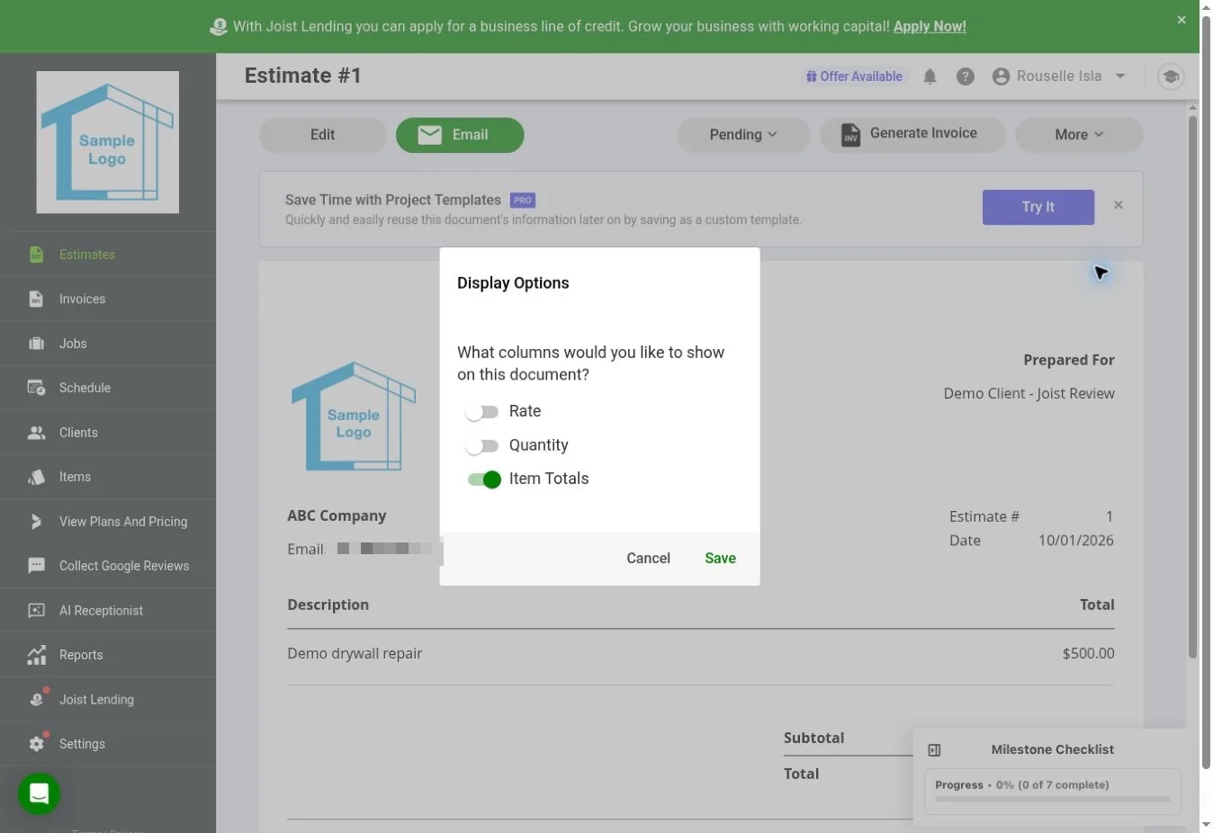This screenshot has height=833, width=1213.
Task: Close the Project Templates promo card
Action: click(x=1119, y=205)
